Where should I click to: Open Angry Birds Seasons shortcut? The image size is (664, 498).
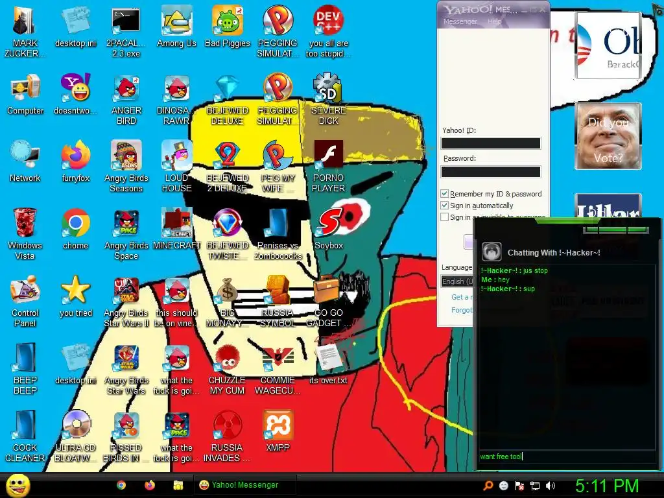point(126,167)
